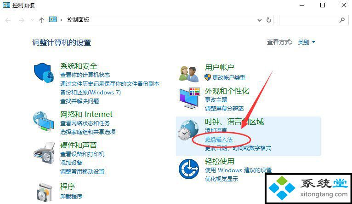Expand the address bar history dropdown
Viewport: 352px width, 204px height.
260,20
